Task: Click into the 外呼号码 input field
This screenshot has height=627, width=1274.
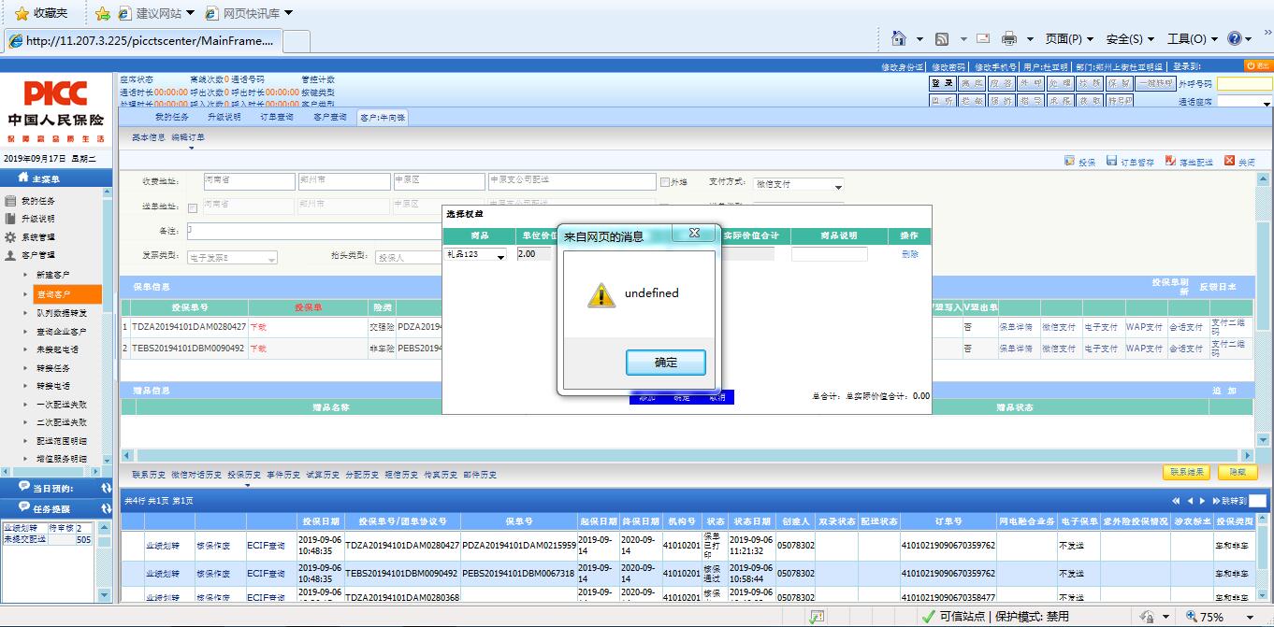Action: (x=1243, y=84)
